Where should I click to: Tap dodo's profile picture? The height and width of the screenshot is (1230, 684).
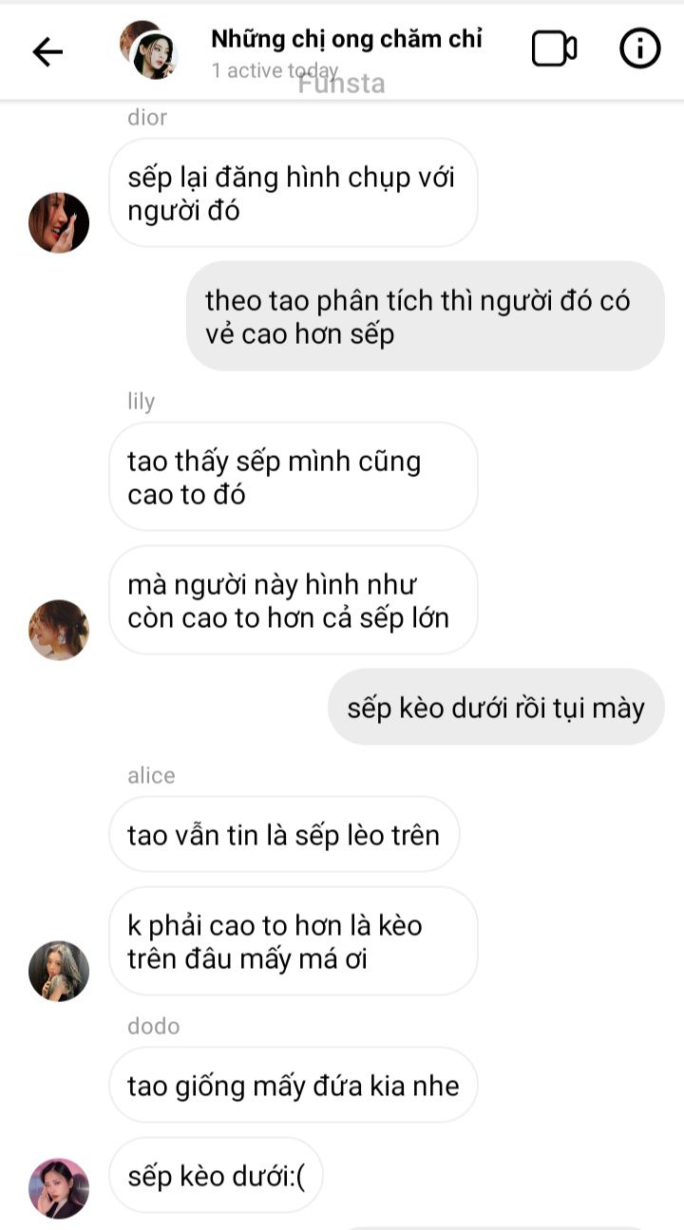59,1188
